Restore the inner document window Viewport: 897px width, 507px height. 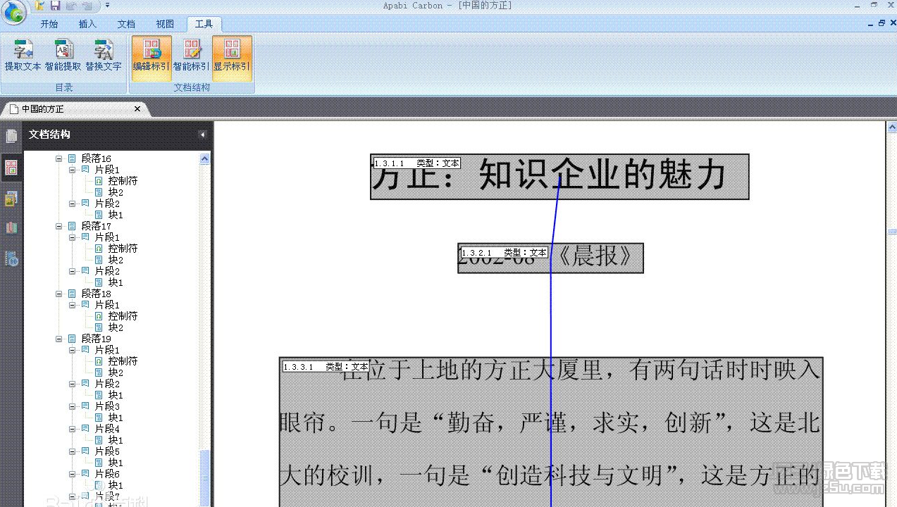(881, 23)
